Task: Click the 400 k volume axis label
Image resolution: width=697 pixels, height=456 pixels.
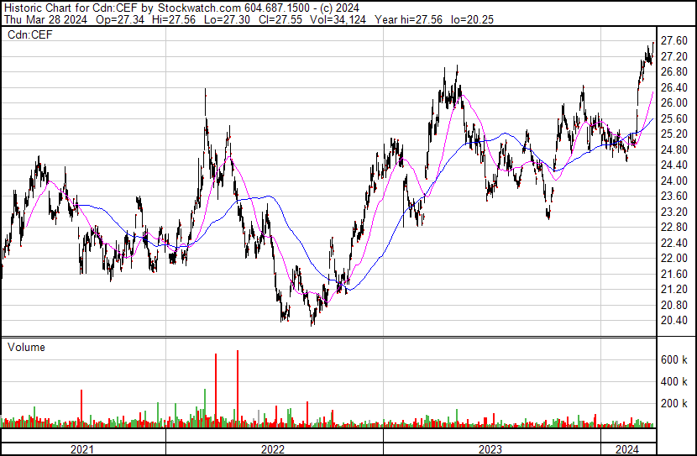Action: [x=674, y=381]
